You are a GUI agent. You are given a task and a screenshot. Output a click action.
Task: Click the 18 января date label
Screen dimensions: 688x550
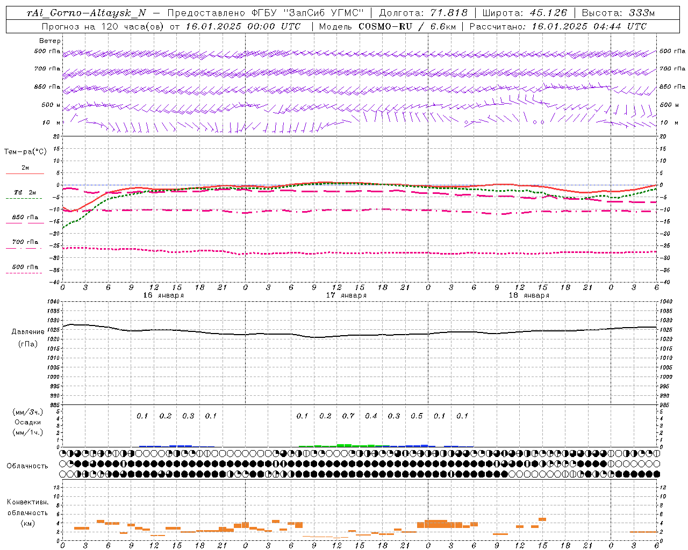(529, 295)
